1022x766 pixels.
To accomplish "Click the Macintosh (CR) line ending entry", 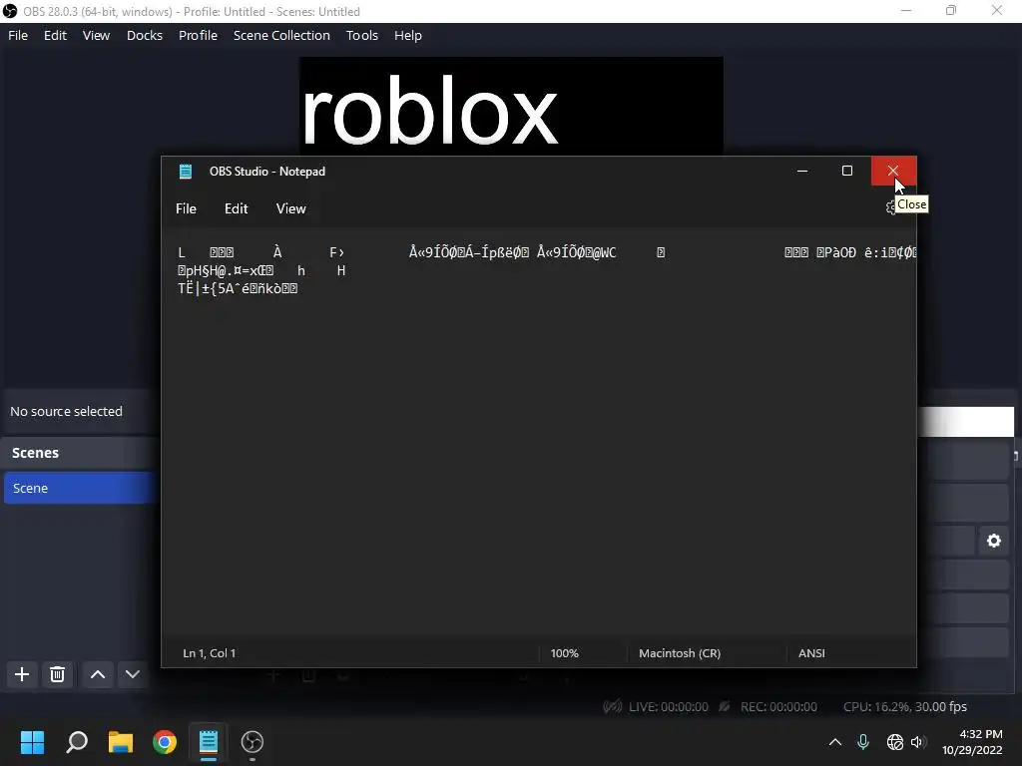I will (x=680, y=653).
